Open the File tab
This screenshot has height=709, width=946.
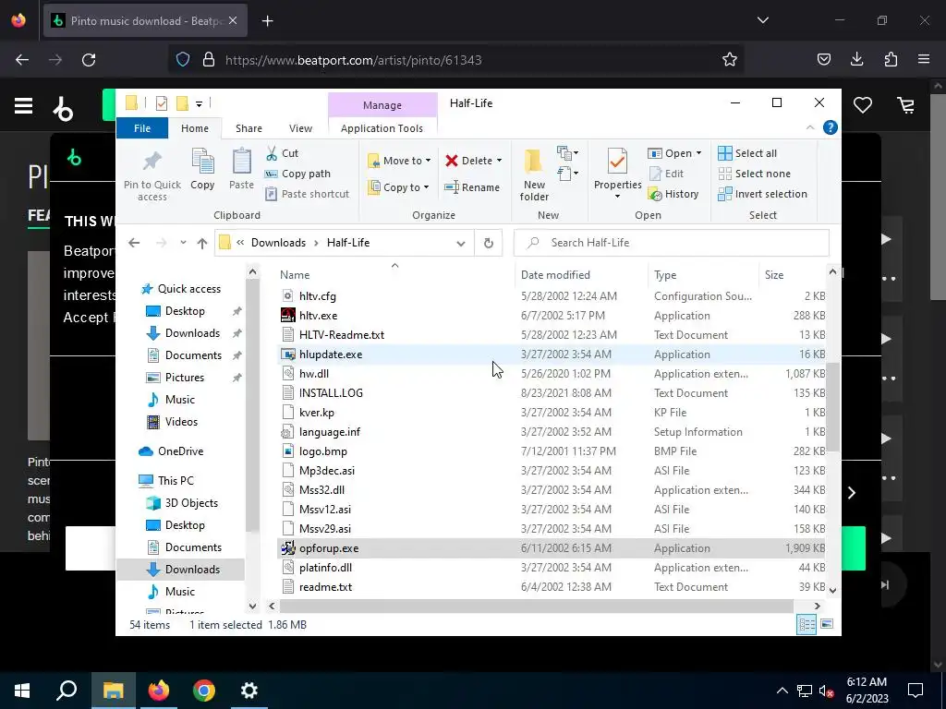pos(142,128)
